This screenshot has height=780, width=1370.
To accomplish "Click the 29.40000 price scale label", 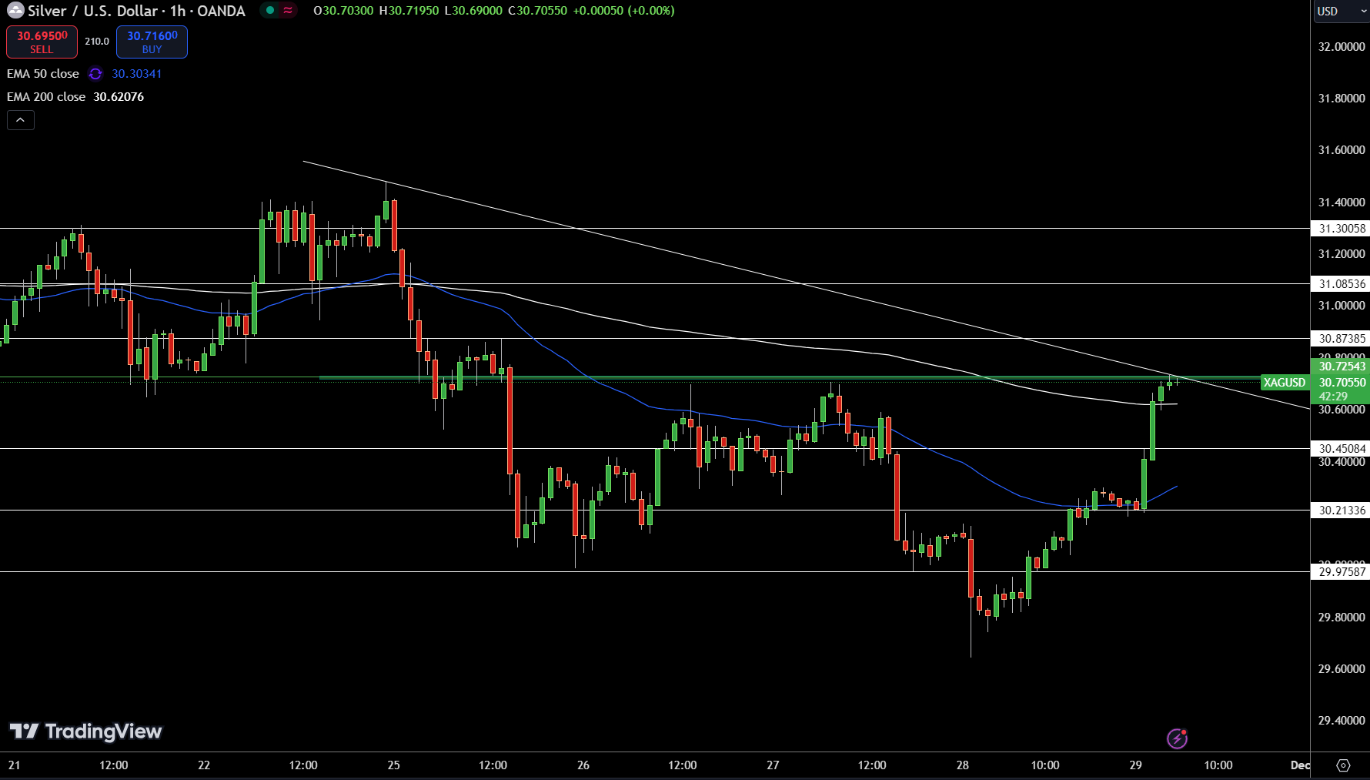I will pyautogui.click(x=1342, y=721).
